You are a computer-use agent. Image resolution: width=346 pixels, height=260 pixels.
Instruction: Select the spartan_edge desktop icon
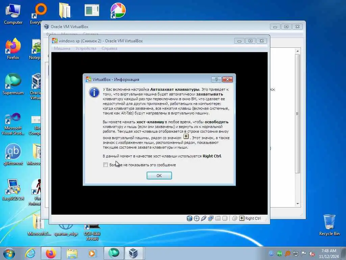pos(66,230)
